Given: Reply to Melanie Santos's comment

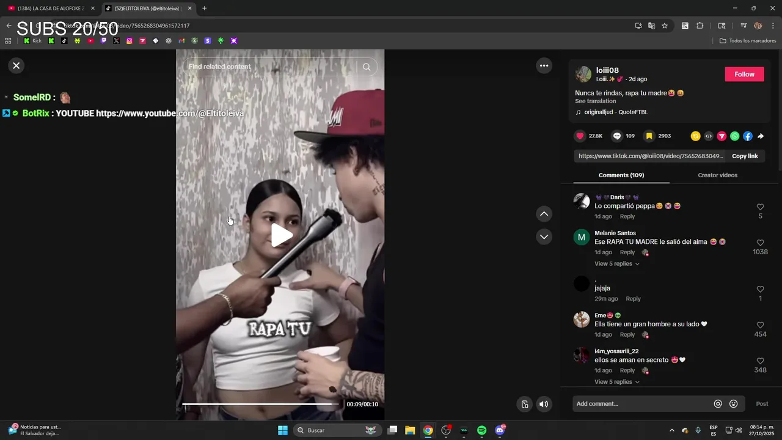Looking at the screenshot, I should coord(627,252).
